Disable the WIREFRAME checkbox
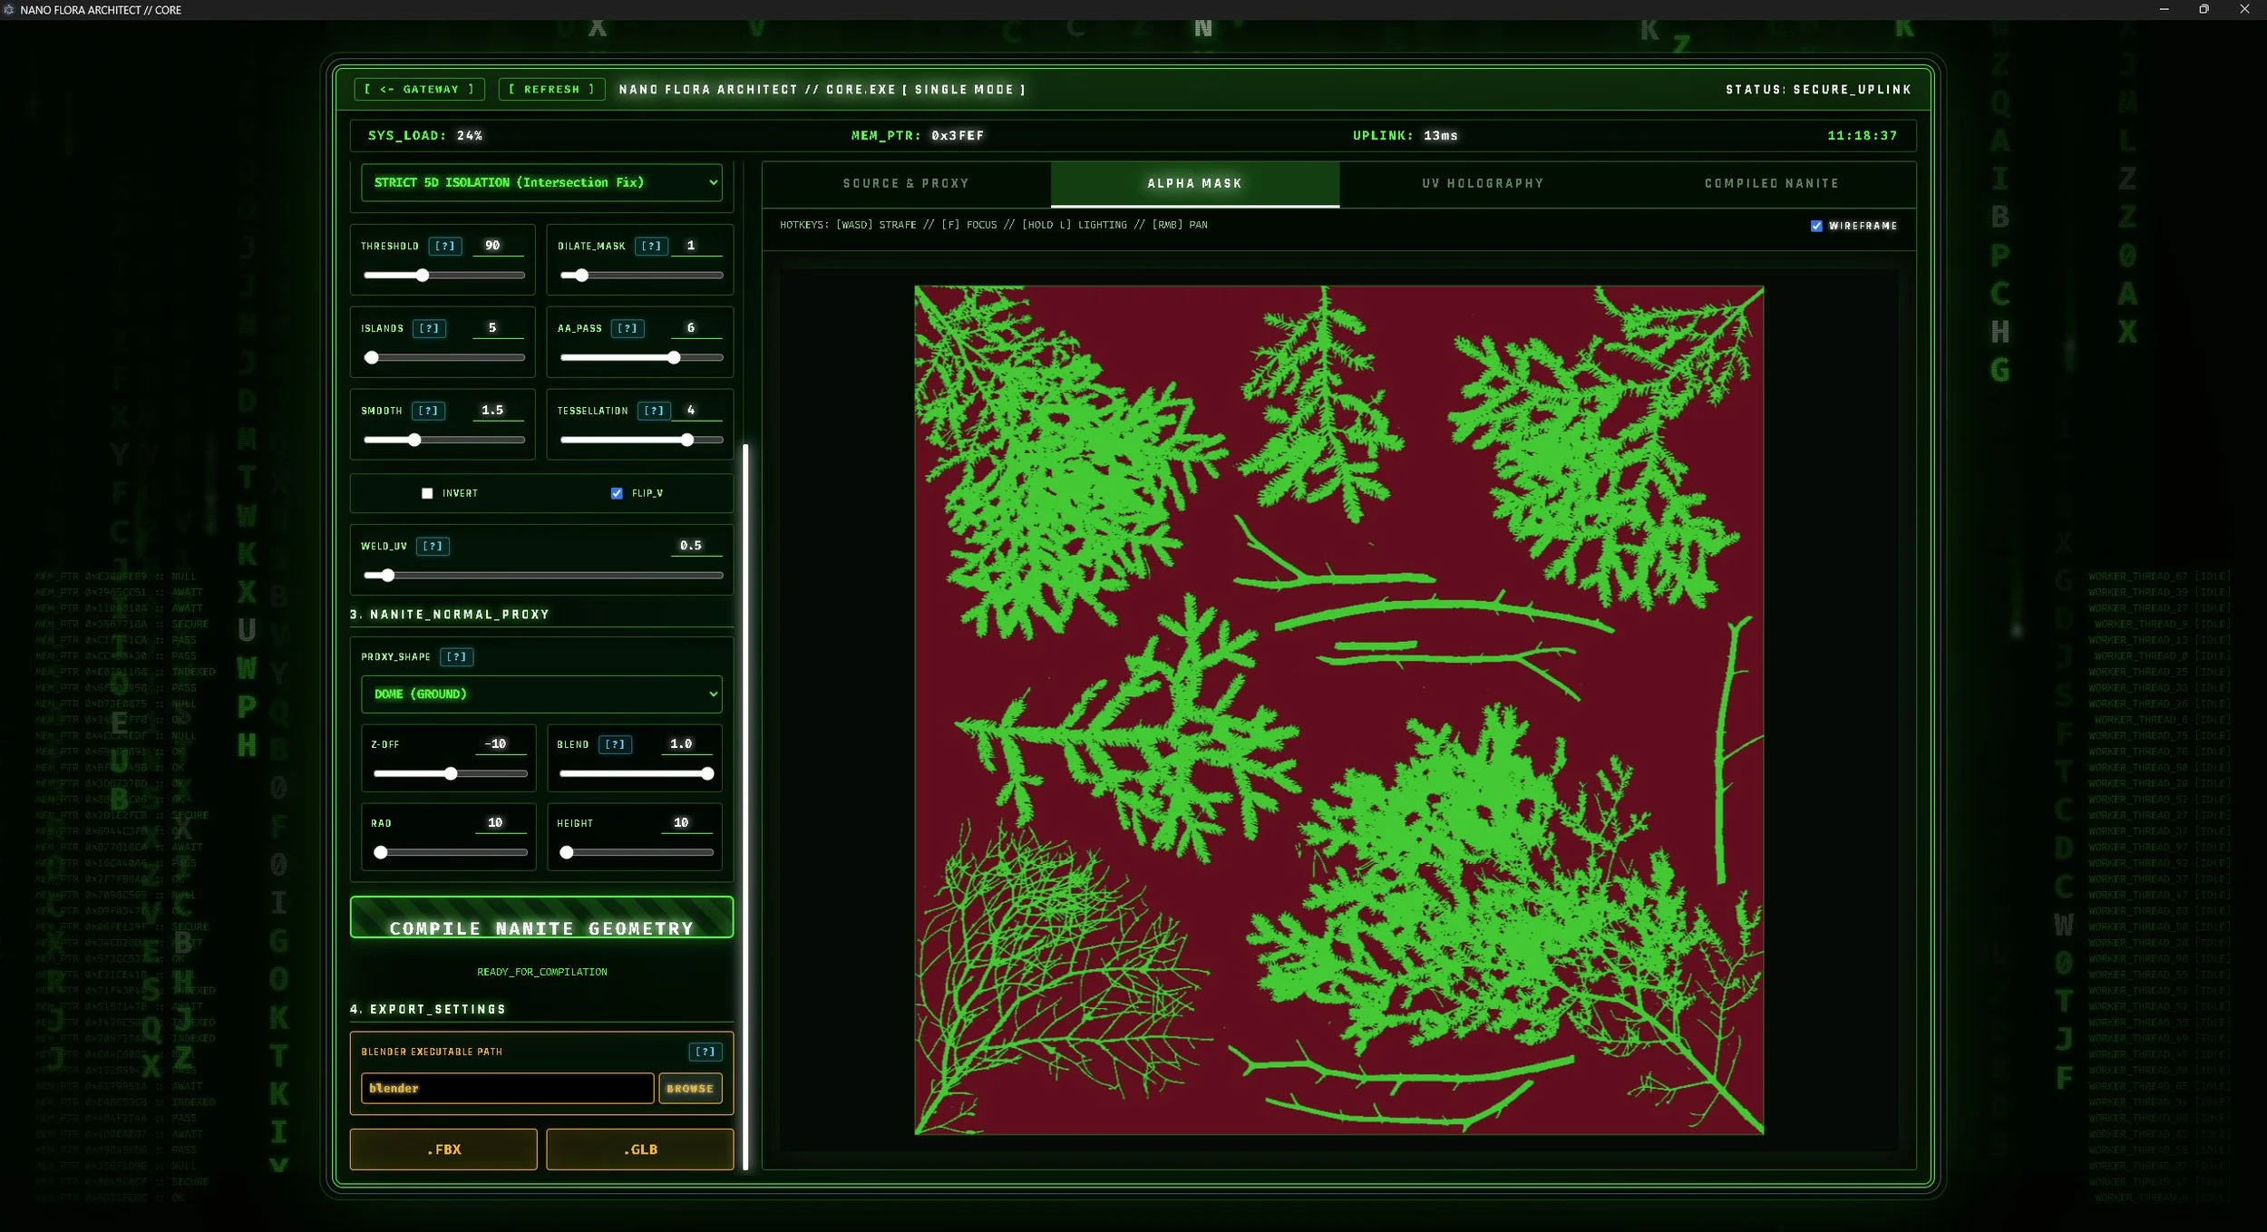This screenshot has height=1232, width=2267. 1816,226
